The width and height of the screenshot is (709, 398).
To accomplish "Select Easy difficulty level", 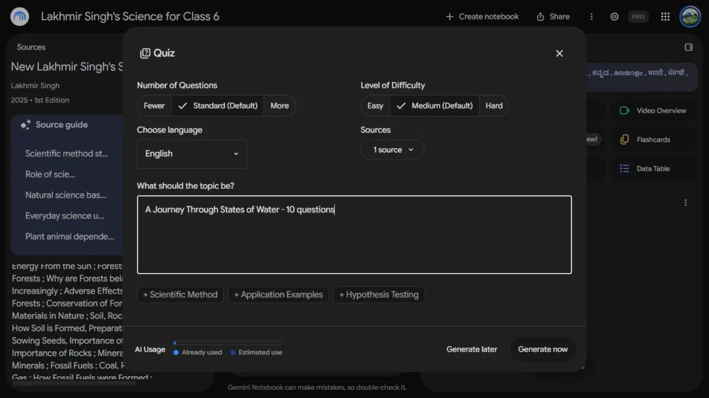I will (x=375, y=106).
